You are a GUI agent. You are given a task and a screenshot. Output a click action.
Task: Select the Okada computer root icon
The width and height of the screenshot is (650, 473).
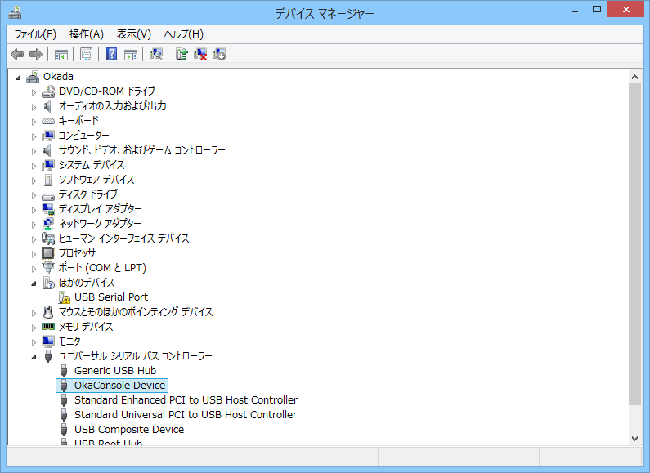point(33,77)
